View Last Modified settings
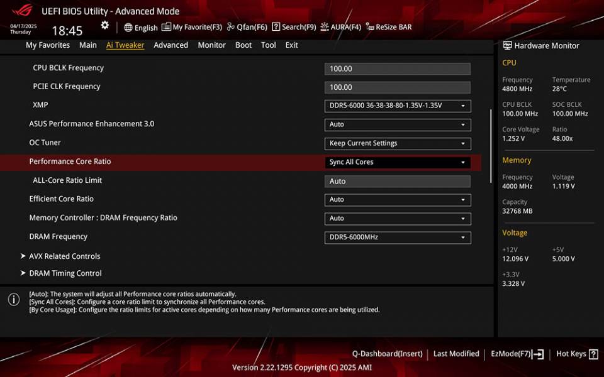 coord(456,354)
